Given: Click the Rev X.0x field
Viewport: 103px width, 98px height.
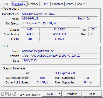Looking at the screenshot, I should click(84, 18).
